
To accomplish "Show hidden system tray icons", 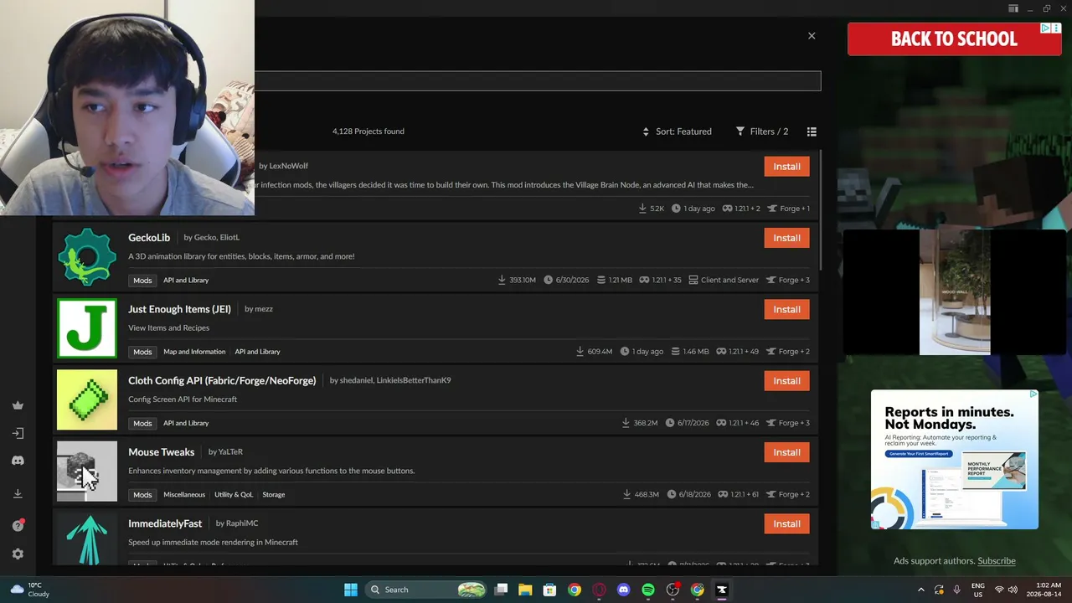I will (x=921, y=590).
